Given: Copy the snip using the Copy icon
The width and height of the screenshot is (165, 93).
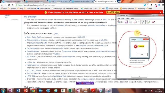Looking at the screenshot, I should tap(130, 22).
